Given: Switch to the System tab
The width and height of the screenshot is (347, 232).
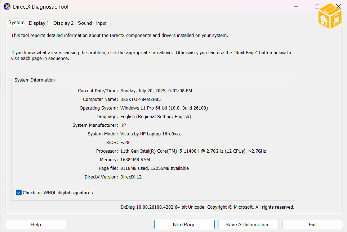Looking at the screenshot, I should pos(17,23).
